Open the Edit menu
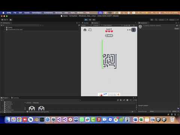This screenshot has width=180, height=135. tap(20, 13)
